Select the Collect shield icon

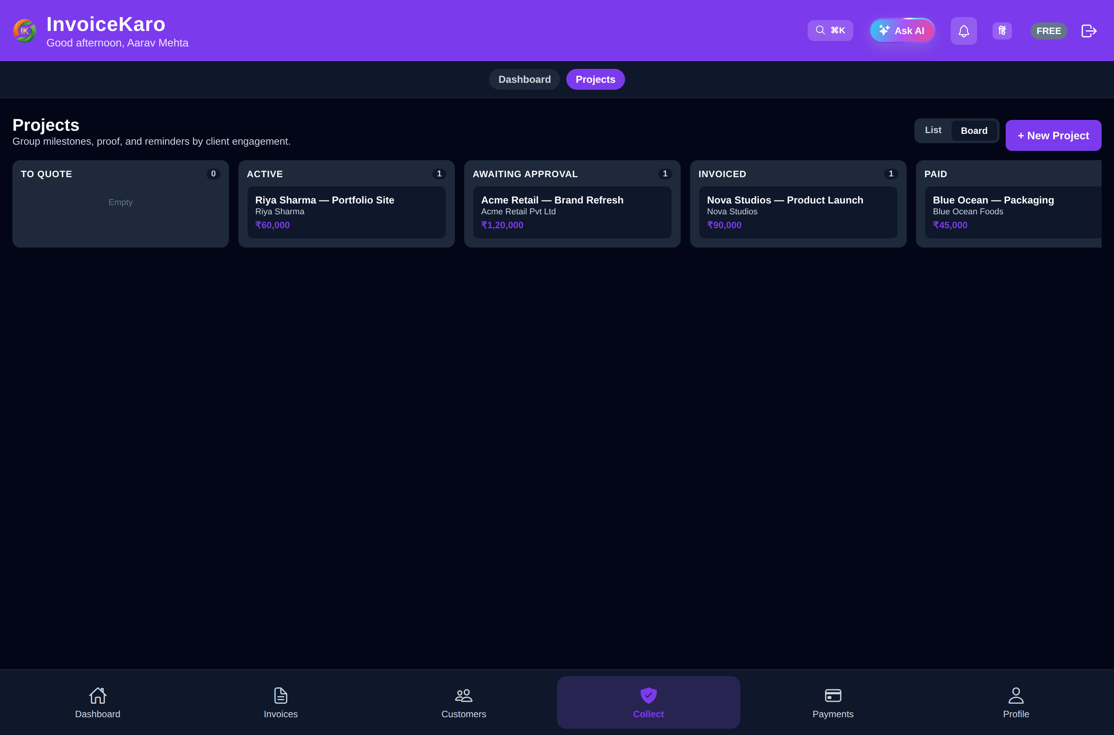click(x=649, y=695)
